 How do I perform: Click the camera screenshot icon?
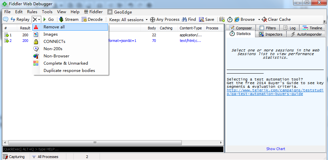[x=222, y=19]
